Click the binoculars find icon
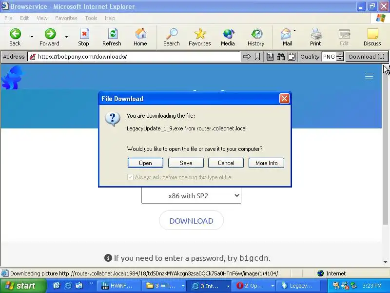The height and width of the screenshot is (293, 390). [281, 57]
